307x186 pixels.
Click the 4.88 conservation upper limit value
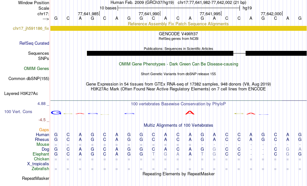(x=41, y=104)
